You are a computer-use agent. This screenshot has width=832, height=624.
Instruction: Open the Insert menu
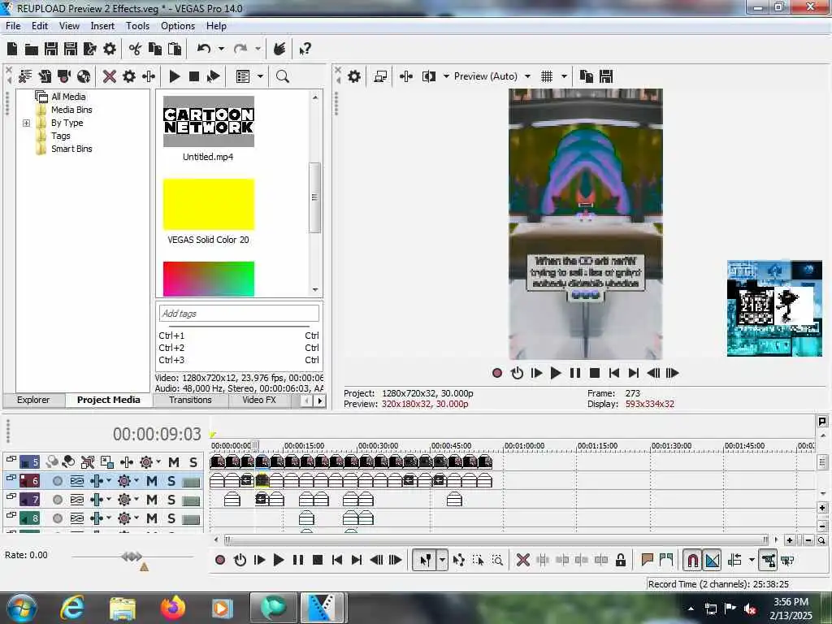(102, 26)
